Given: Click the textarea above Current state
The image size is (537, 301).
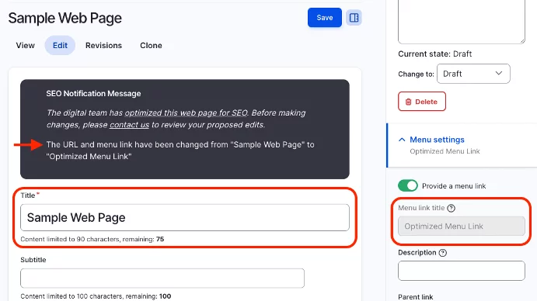Looking at the screenshot, I should [x=462, y=21].
